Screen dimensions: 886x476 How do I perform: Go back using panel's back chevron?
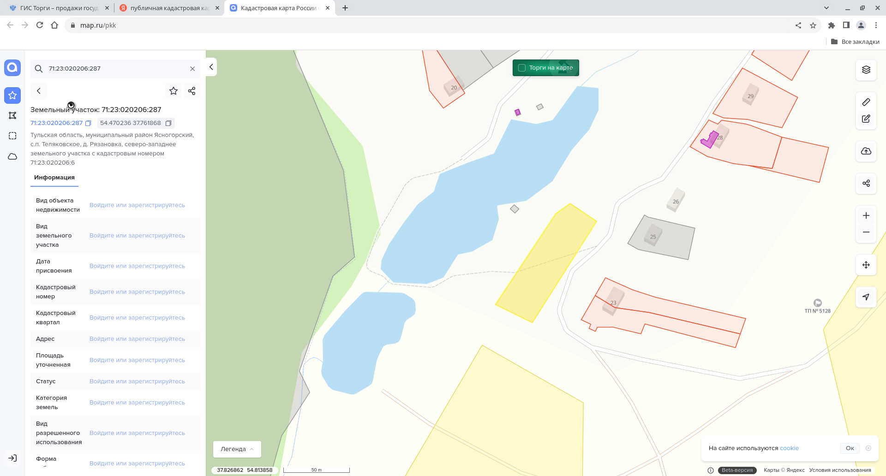39,91
